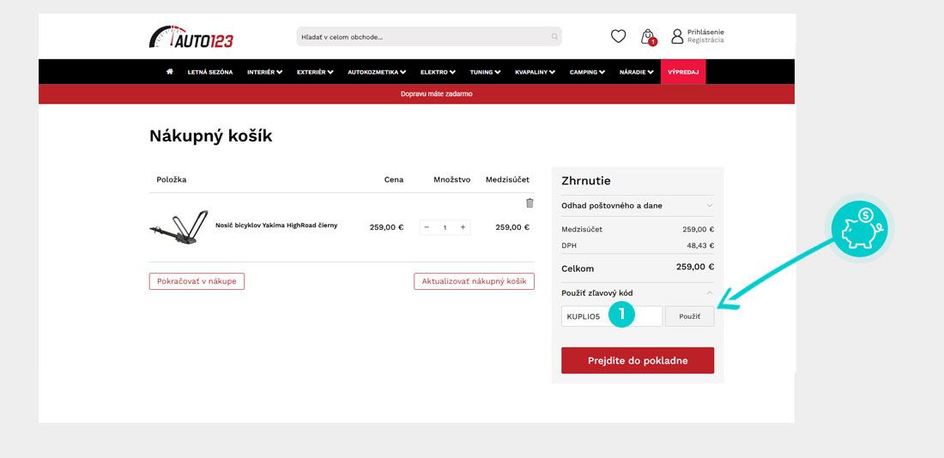Open the Výpredaj sale tab
Screen dimensions: 944x458
(x=682, y=72)
